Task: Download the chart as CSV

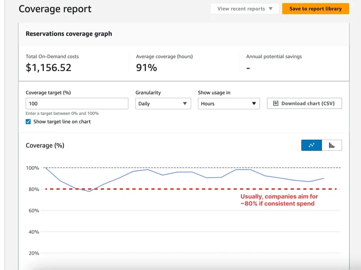Action: (304, 103)
